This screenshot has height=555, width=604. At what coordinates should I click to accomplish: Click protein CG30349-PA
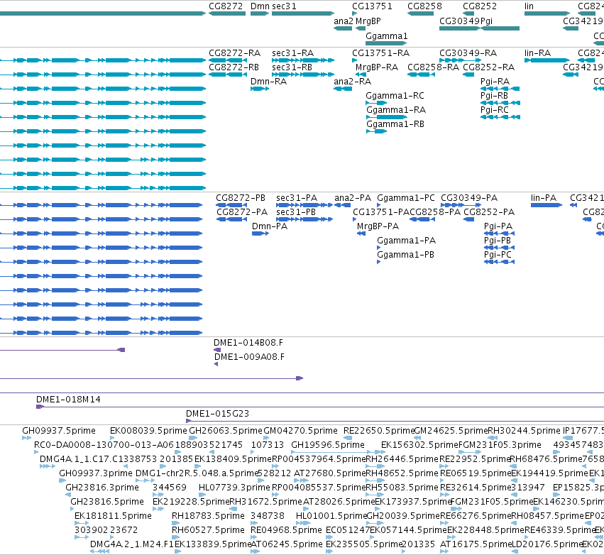pyautogui.click(x=469, y=197)
